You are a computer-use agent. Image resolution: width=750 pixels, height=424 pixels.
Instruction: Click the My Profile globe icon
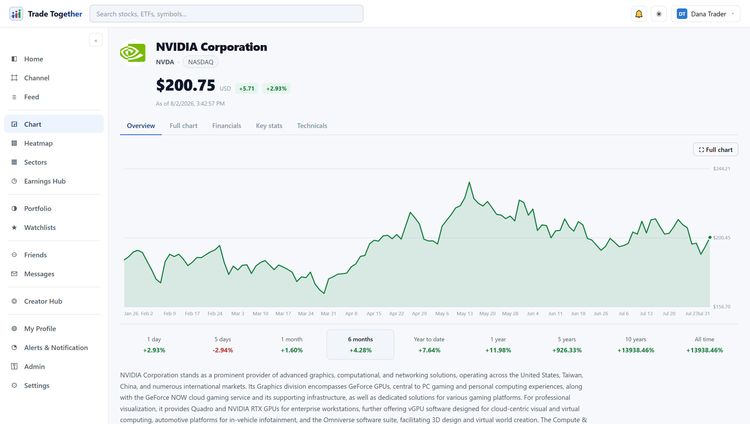[14, 328]
